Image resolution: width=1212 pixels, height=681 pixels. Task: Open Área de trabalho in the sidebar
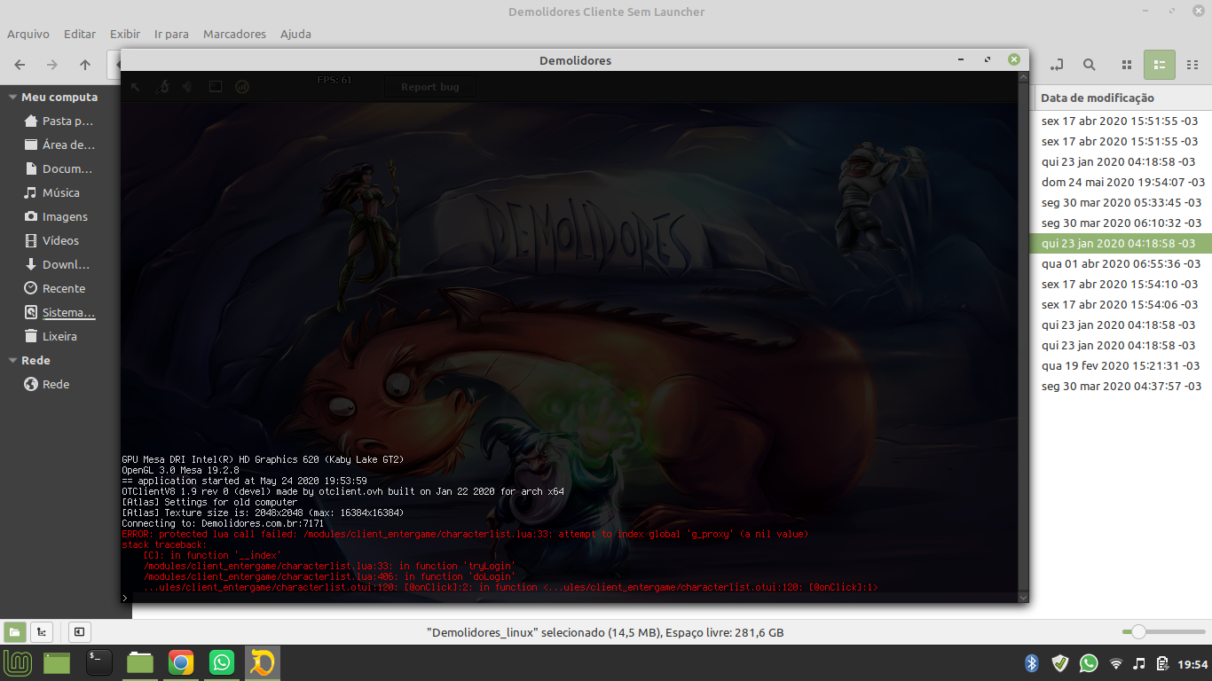click(x=59, y=145)
